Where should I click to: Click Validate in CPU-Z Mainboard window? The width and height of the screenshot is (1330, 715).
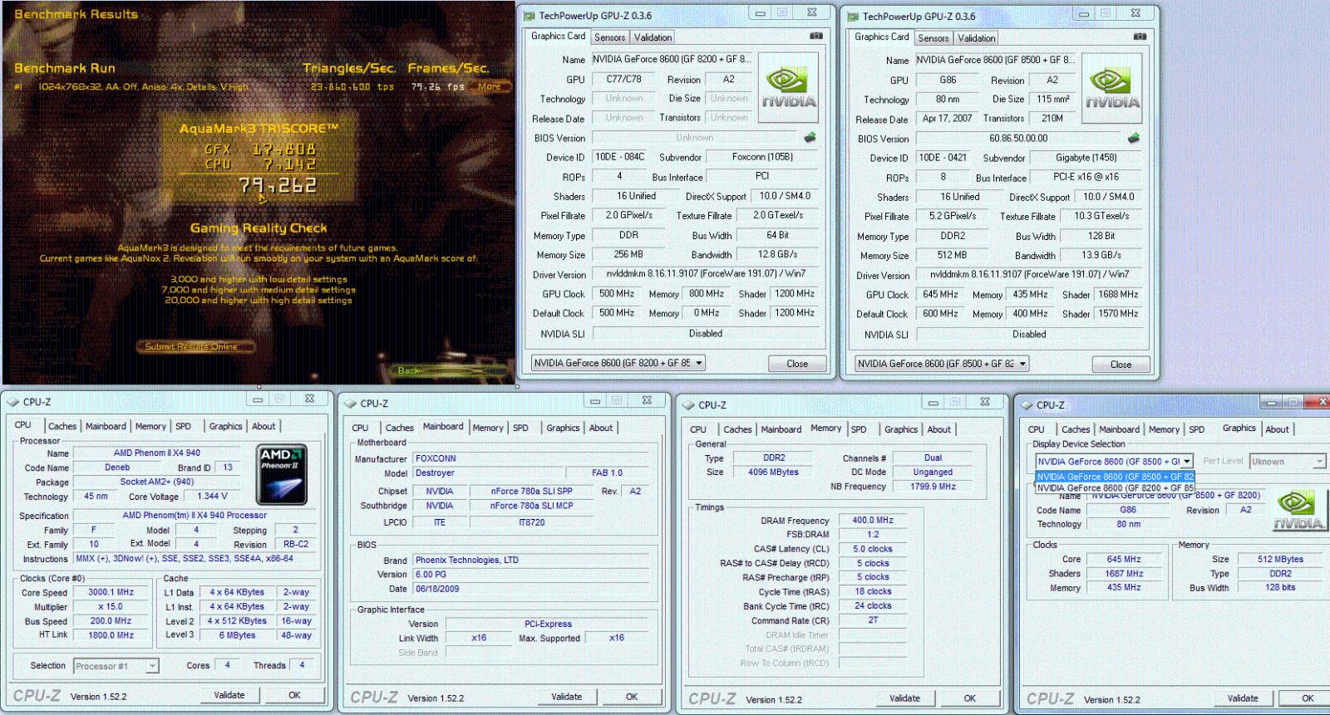point(567,697)
